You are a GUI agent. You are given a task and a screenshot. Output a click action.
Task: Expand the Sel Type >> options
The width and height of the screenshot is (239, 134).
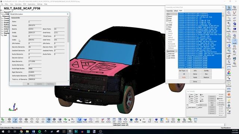click(x=183, y=71)
